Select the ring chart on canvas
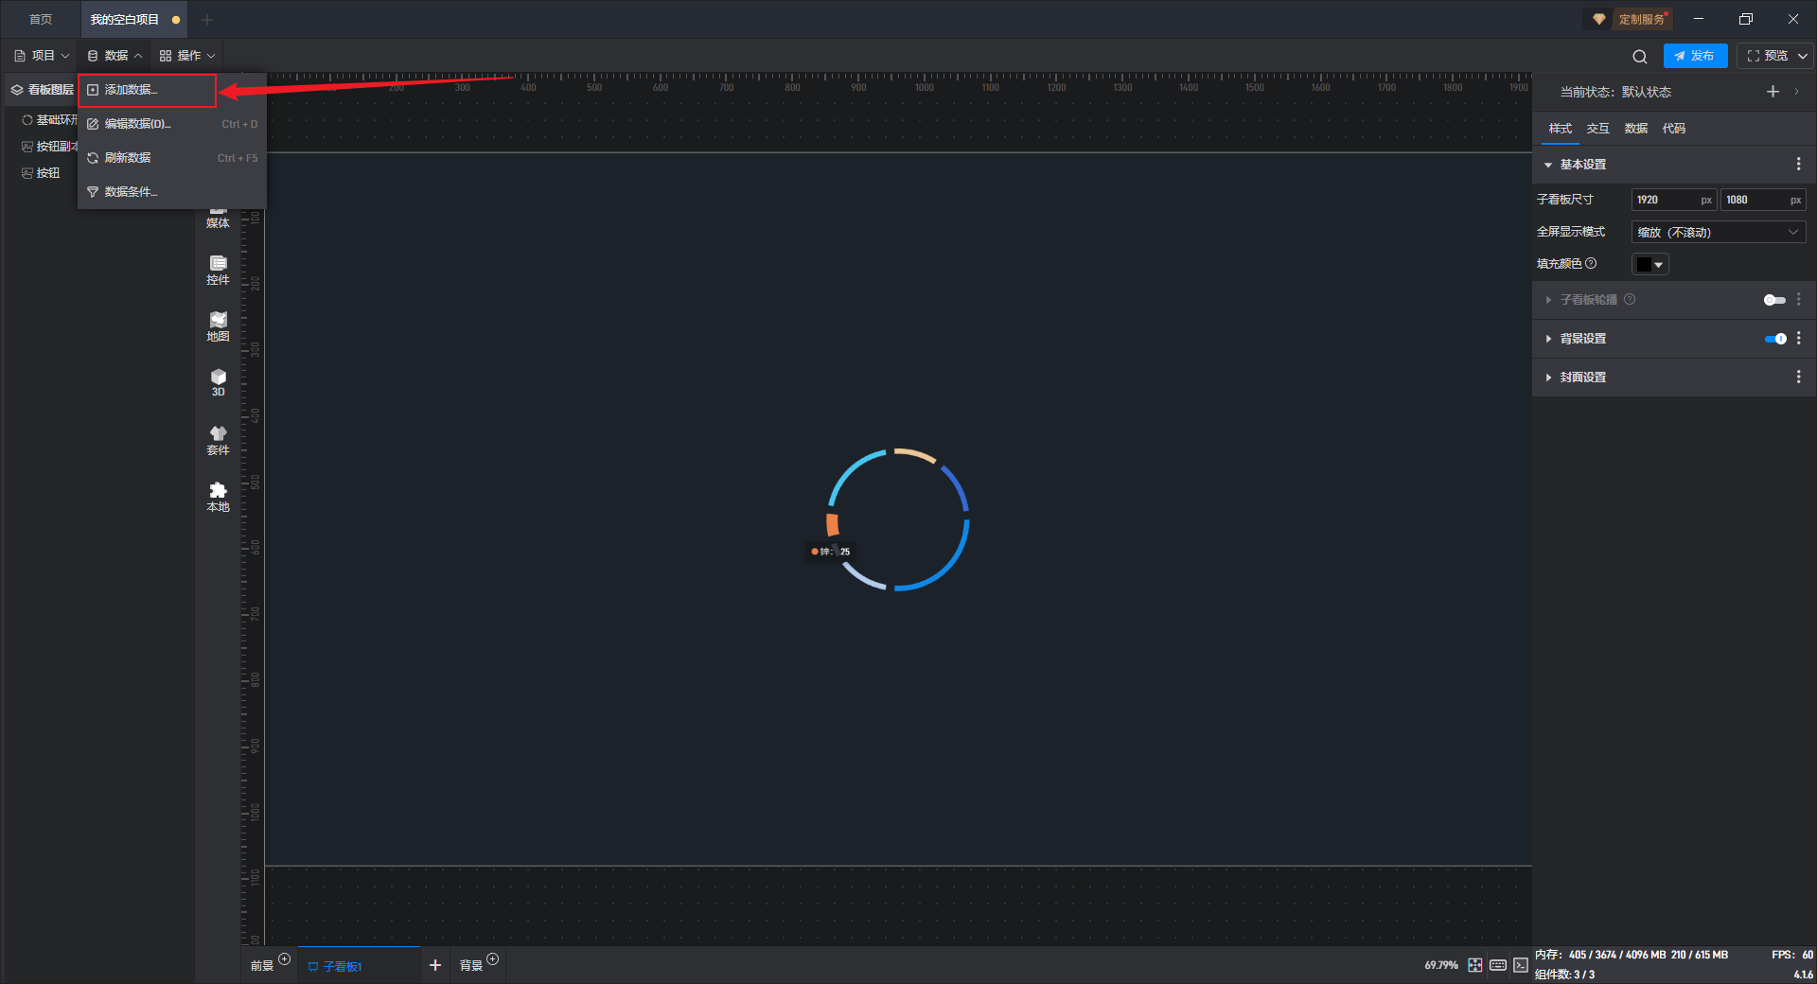The height and width of the screenshot is (984, 1817). tap(898, 519)
